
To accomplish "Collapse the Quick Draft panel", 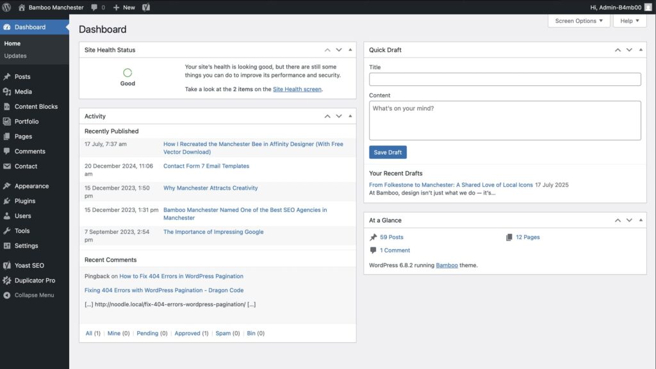I will coord(641,50).
